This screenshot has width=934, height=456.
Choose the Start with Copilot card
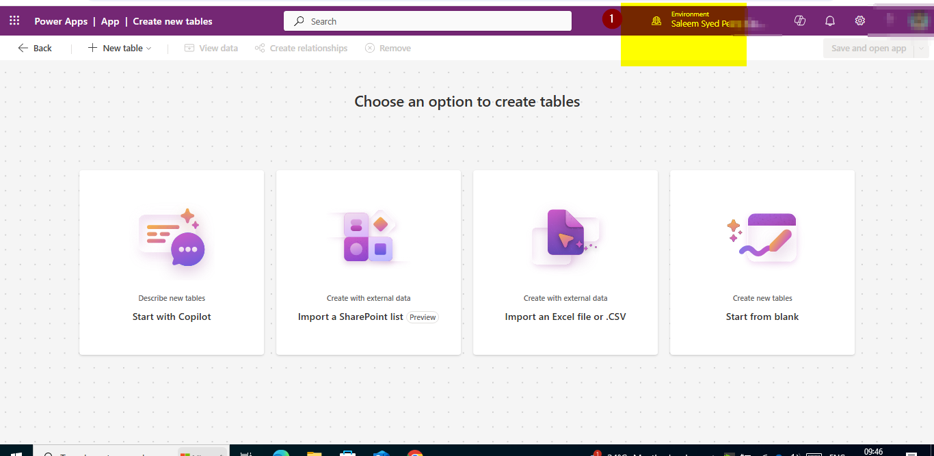point(172,263)
